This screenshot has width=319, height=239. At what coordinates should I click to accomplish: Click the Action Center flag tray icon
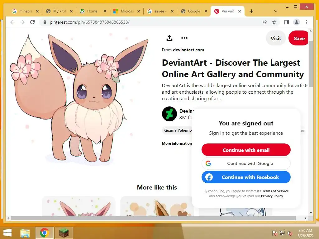tap(274, 233)
